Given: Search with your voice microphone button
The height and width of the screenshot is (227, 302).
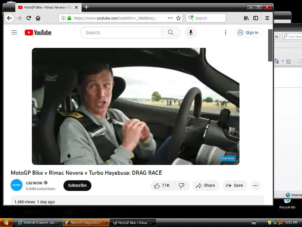Looking at the screenshot, I should pos(191,33).
